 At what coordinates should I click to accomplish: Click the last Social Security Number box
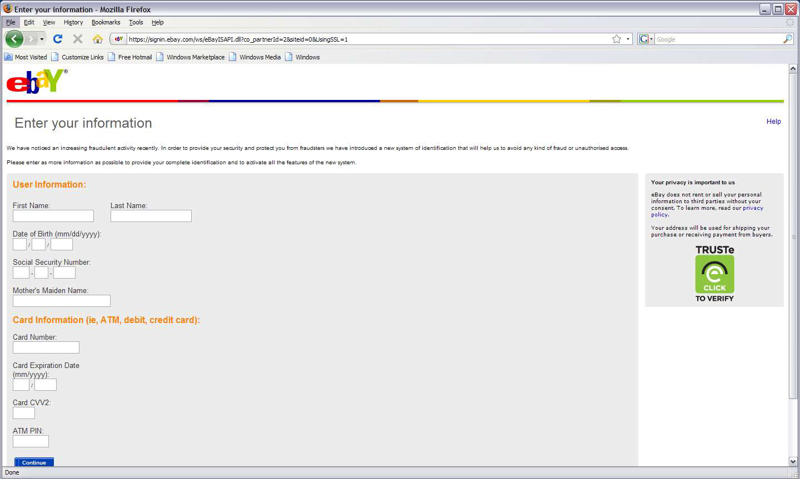(x=64, y=273)
